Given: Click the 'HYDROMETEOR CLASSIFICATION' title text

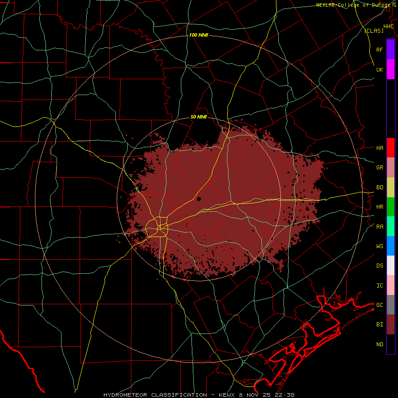Looking at the screenshot, I should (155, 395).
